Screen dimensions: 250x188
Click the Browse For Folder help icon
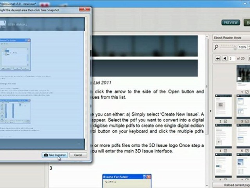144,177
